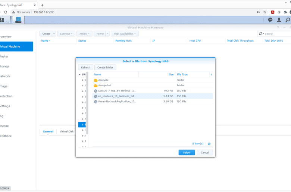Viewport: 291px width, 192px height.
Task: Close the Synology NAS browser tab
Action: 35,5
